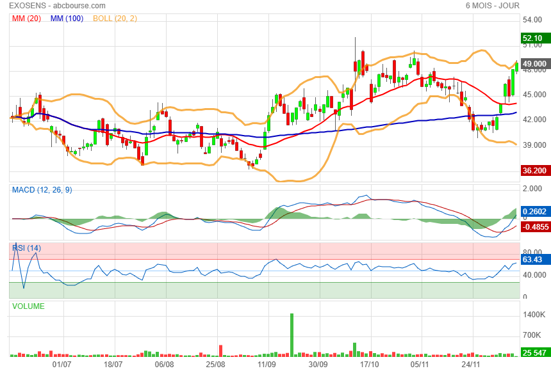Click the MM (20) moving average legend

click(x=27, y=18)
